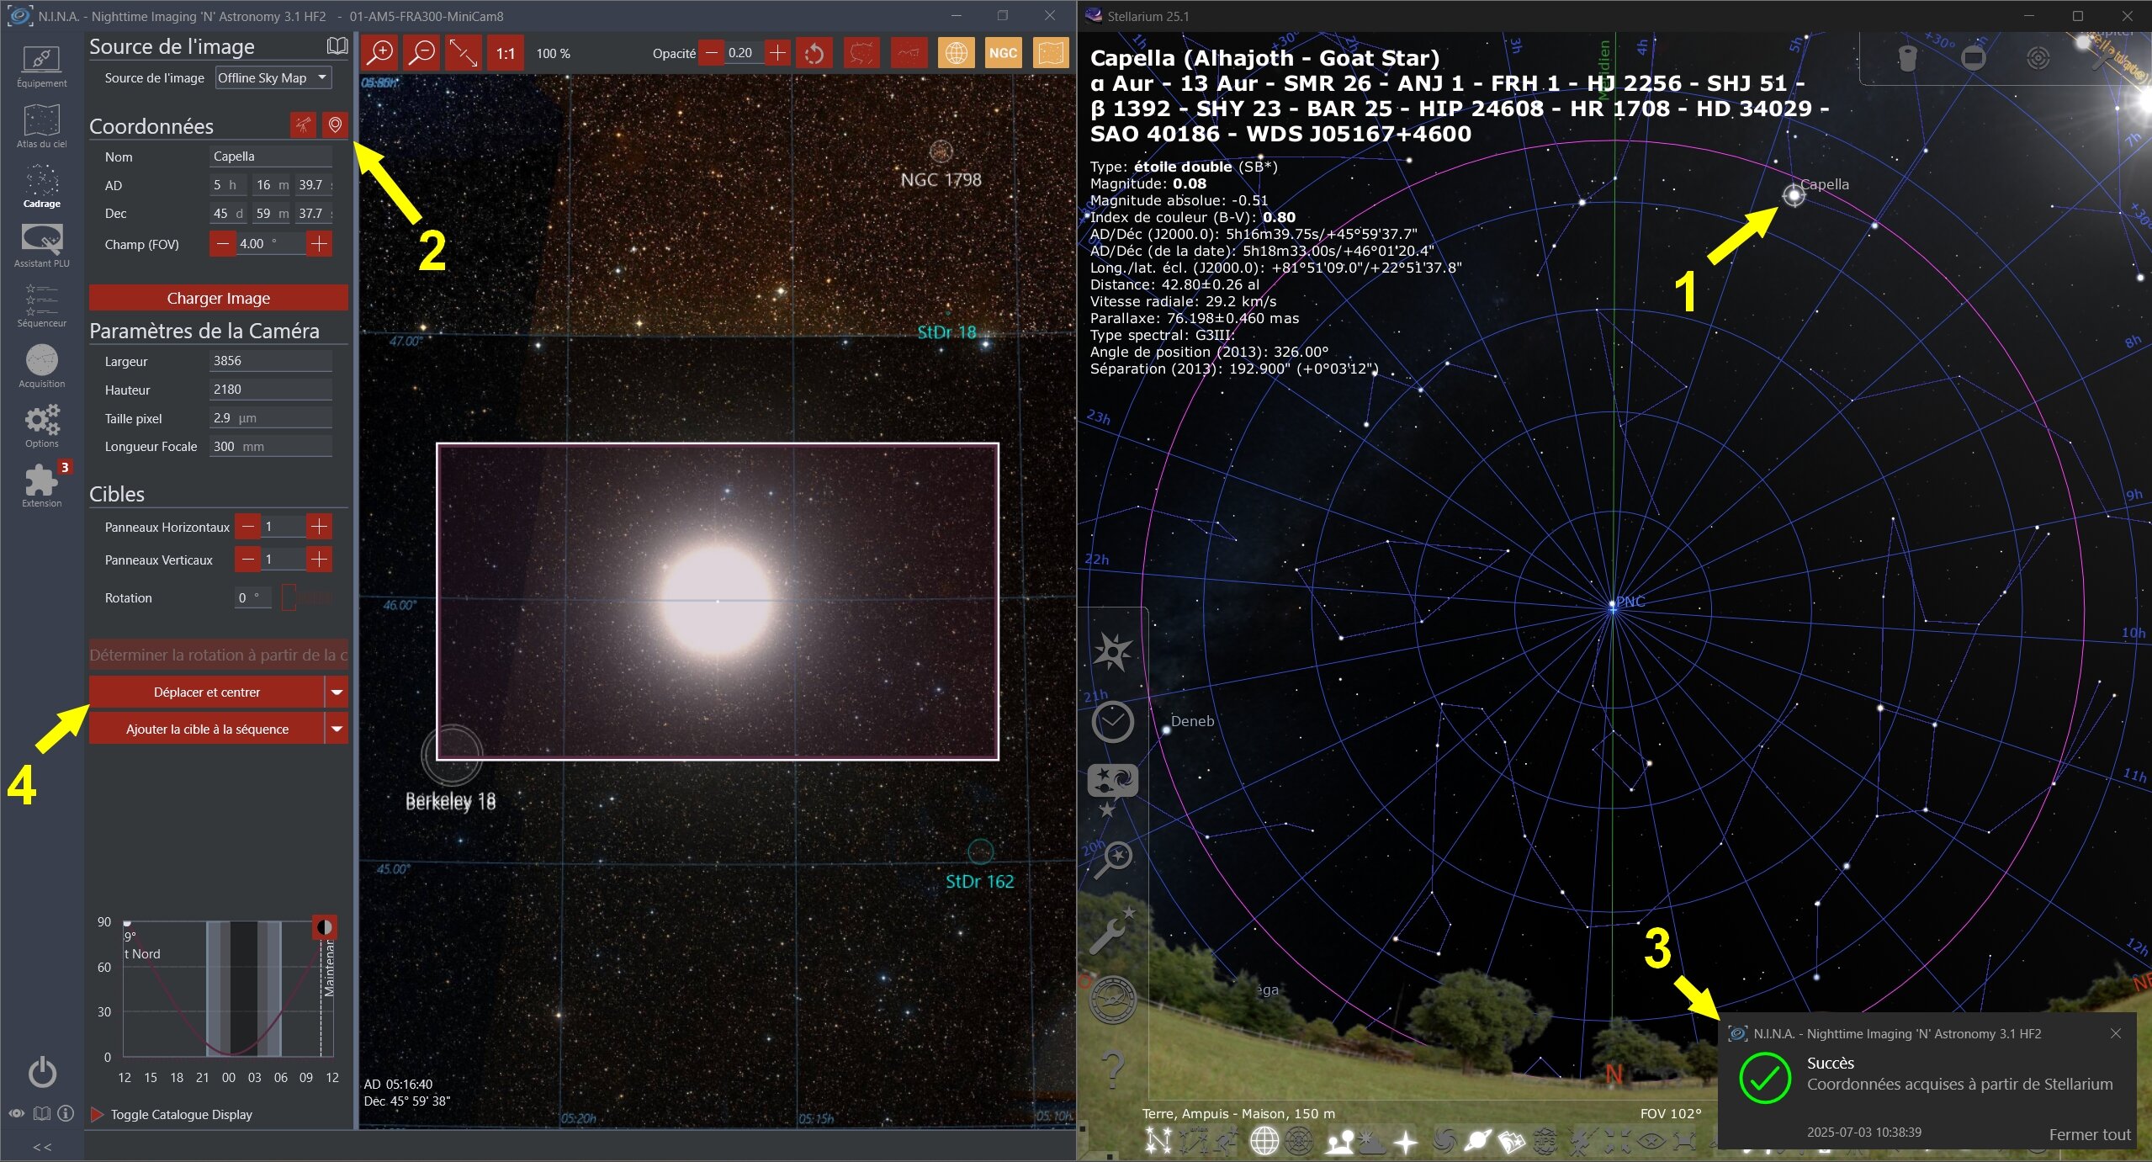Click Fermer tout in the notification

point(2090,1134)
